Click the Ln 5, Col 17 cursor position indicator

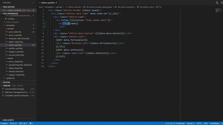175,124
